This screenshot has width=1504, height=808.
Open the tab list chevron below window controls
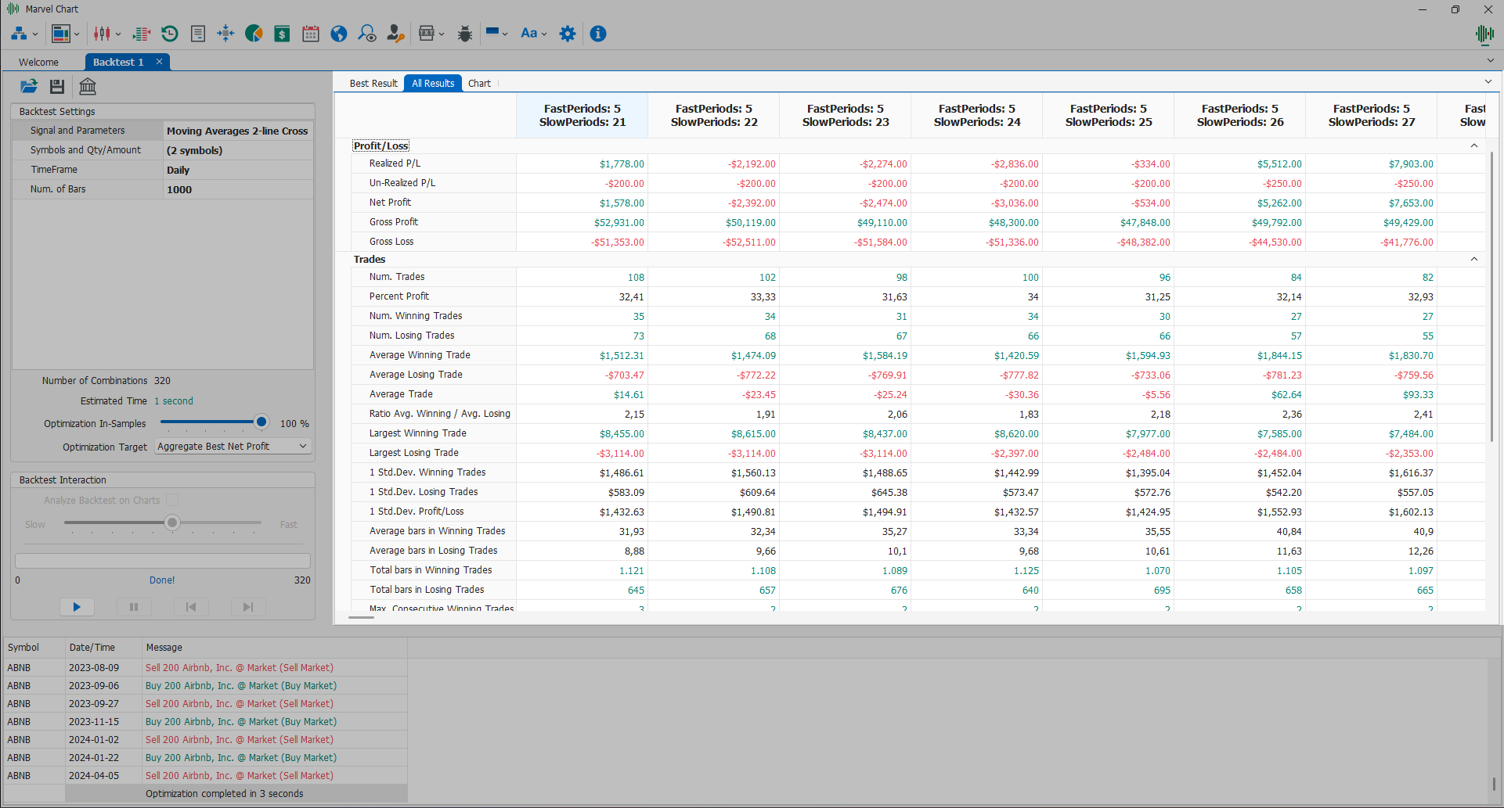[1490, 60]
